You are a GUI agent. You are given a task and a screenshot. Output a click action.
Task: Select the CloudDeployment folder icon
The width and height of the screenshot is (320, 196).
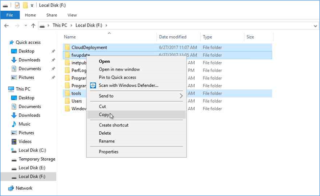point(67,47)
